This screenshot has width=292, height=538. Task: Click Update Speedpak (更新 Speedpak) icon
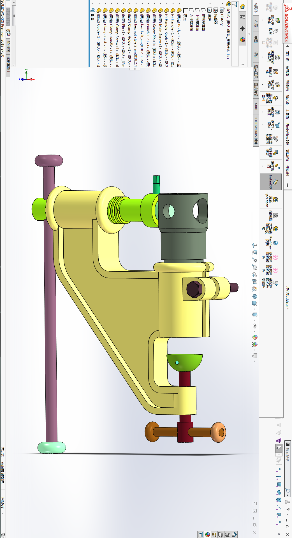(276, 200)
